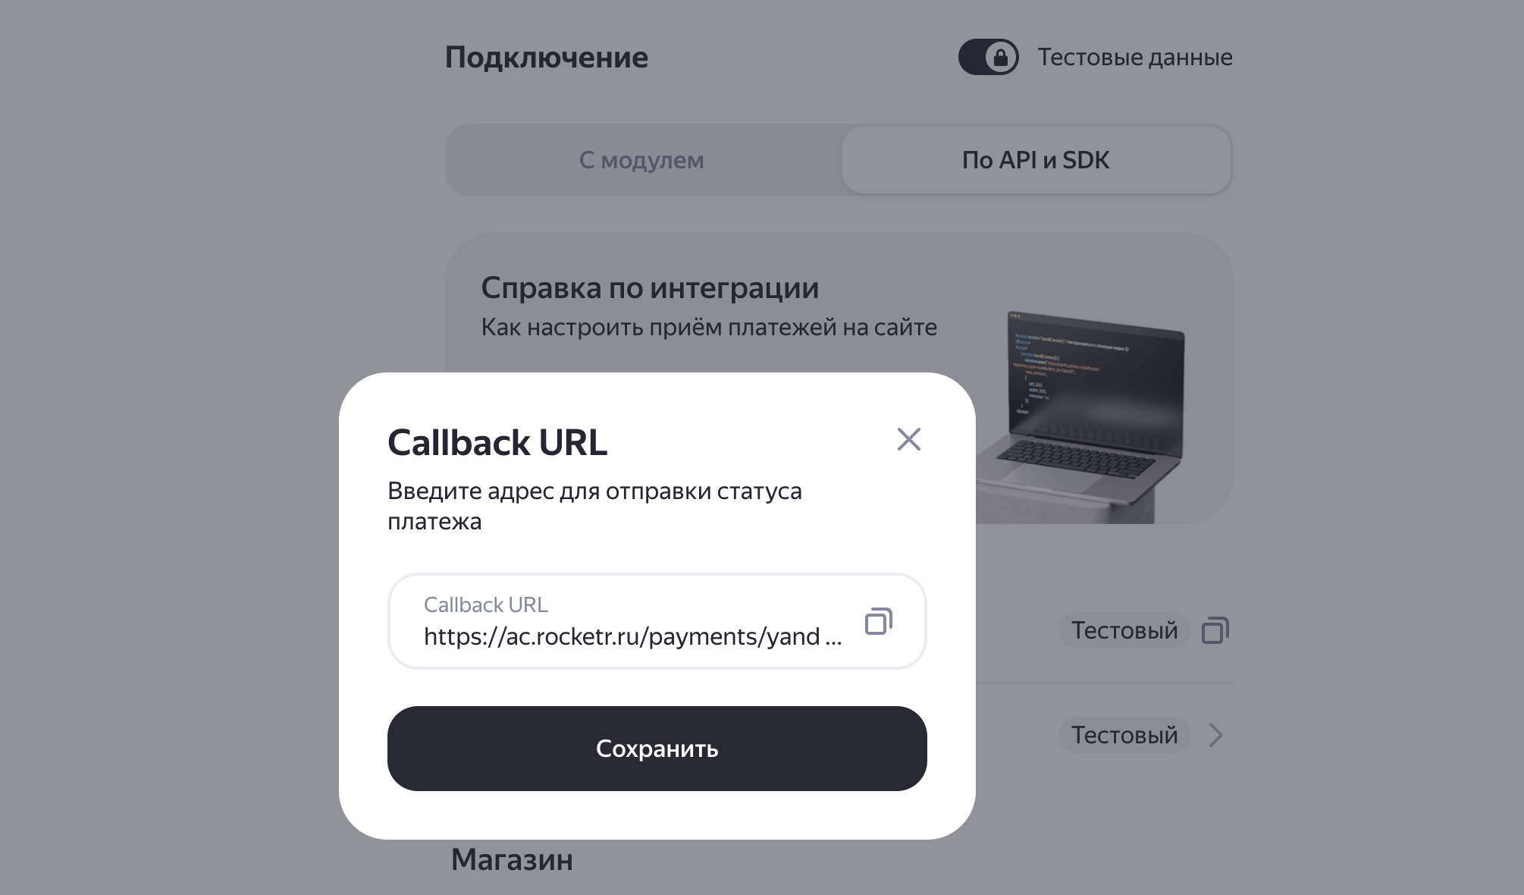Screen dimensions: 1524x895
Task: Switch to the С модулем tab
Action: click(x=642, y=160)
